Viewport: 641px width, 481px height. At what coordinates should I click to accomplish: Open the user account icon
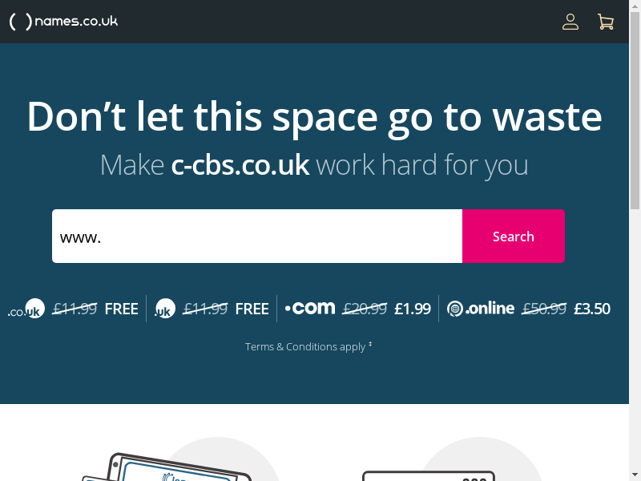click(570, 22)
